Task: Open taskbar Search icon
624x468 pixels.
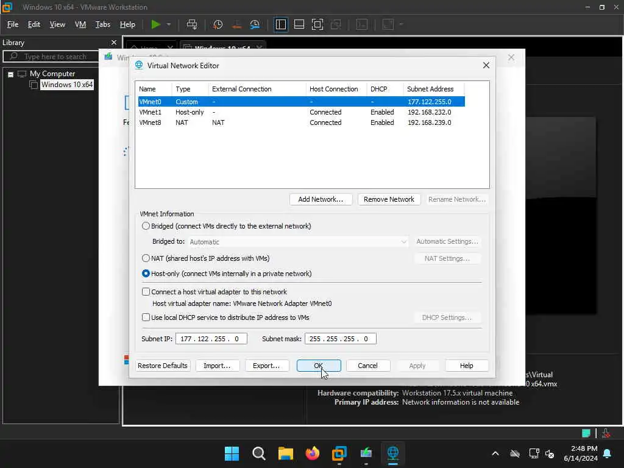Action: 258,453
